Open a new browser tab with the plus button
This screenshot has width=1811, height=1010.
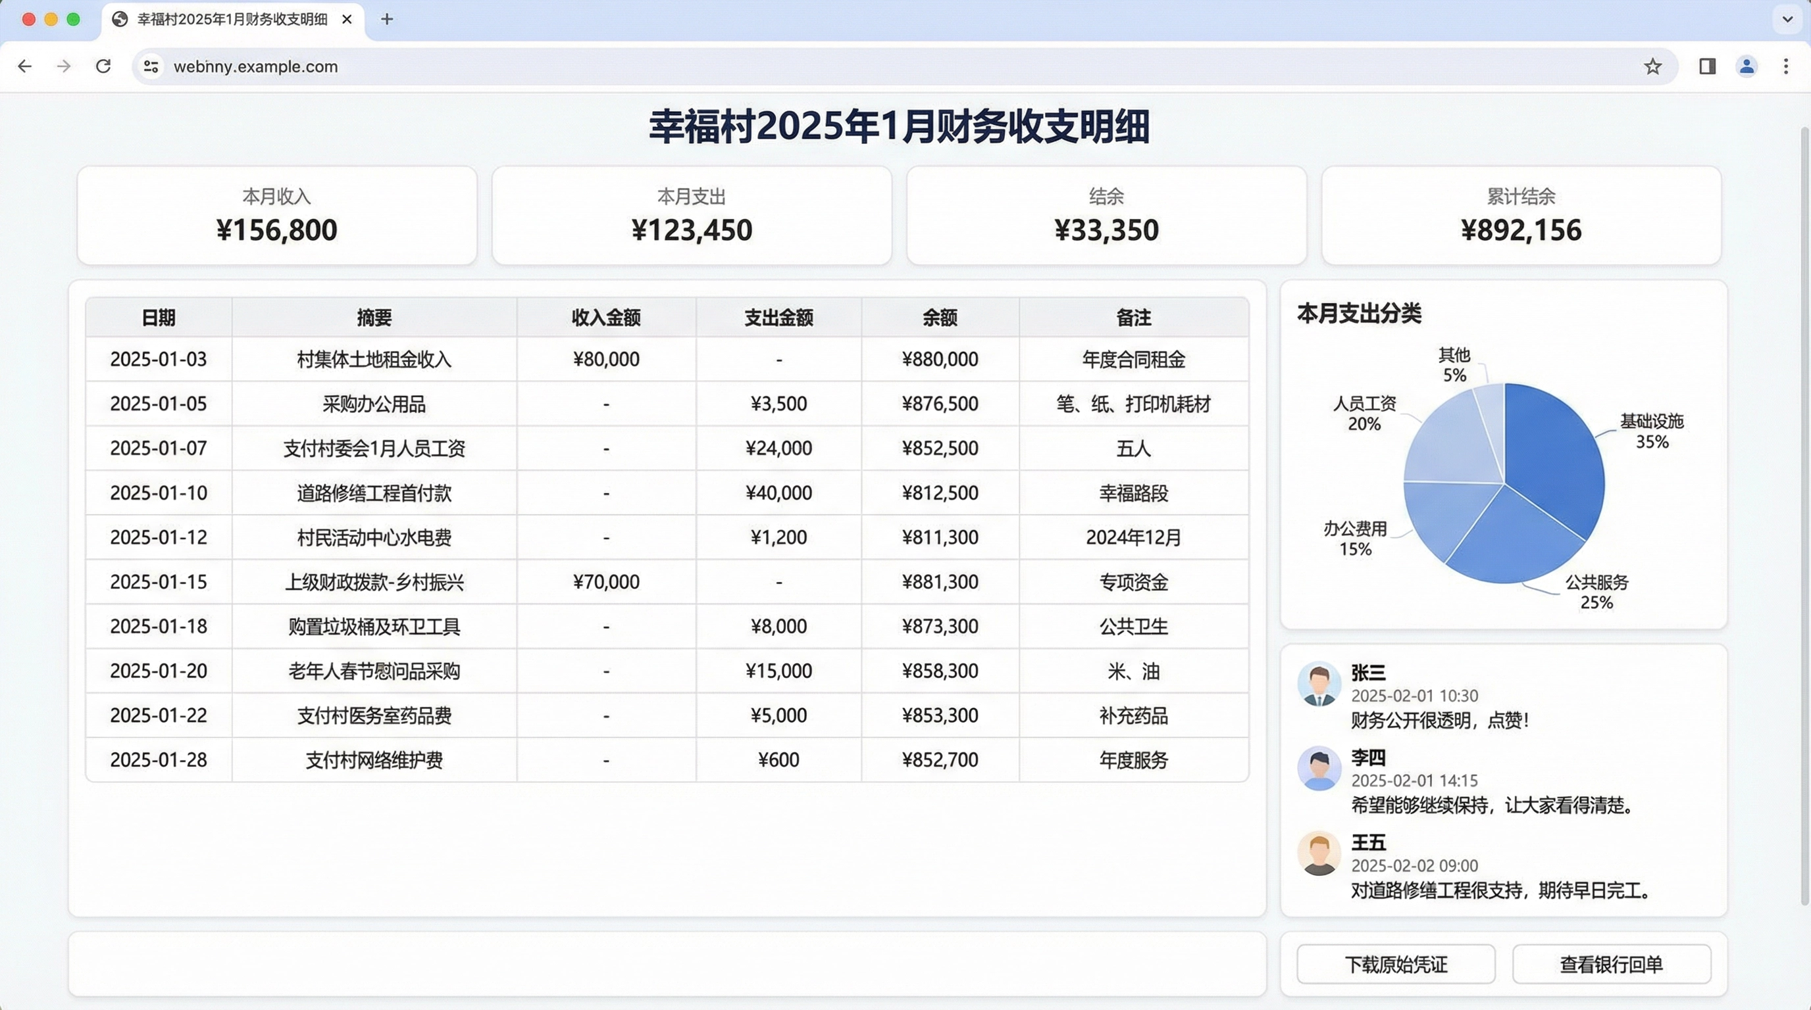pyautogui.click(x=387, y=20)
